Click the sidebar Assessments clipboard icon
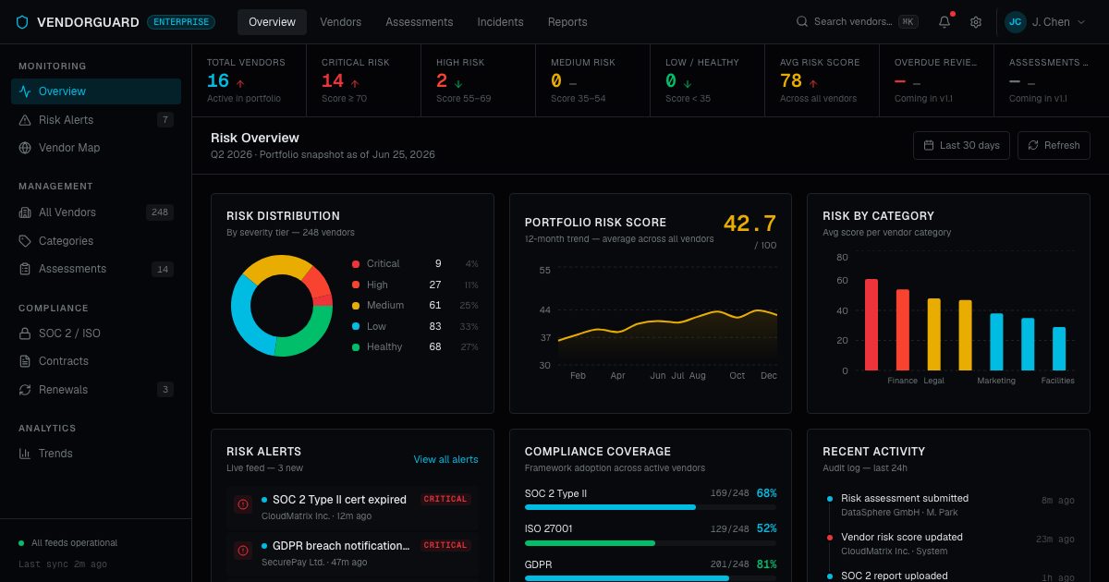Viewport: 1109px width, 582px height. pyautogui.click(x=25, y=269)
